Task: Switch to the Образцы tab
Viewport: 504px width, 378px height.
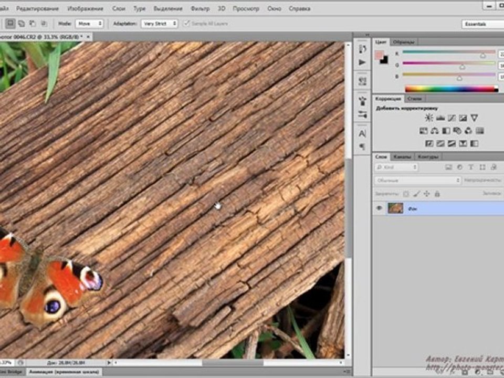Action: (404, 42)
